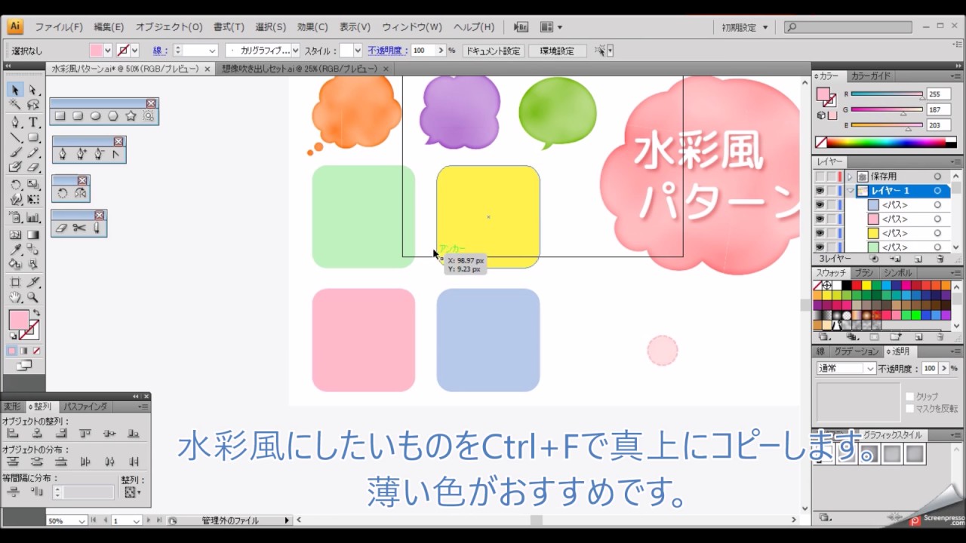Open the stroke weight dropdown
This screenshot has height=543, width=966.
pyautogui.click(x=212, y=51)
